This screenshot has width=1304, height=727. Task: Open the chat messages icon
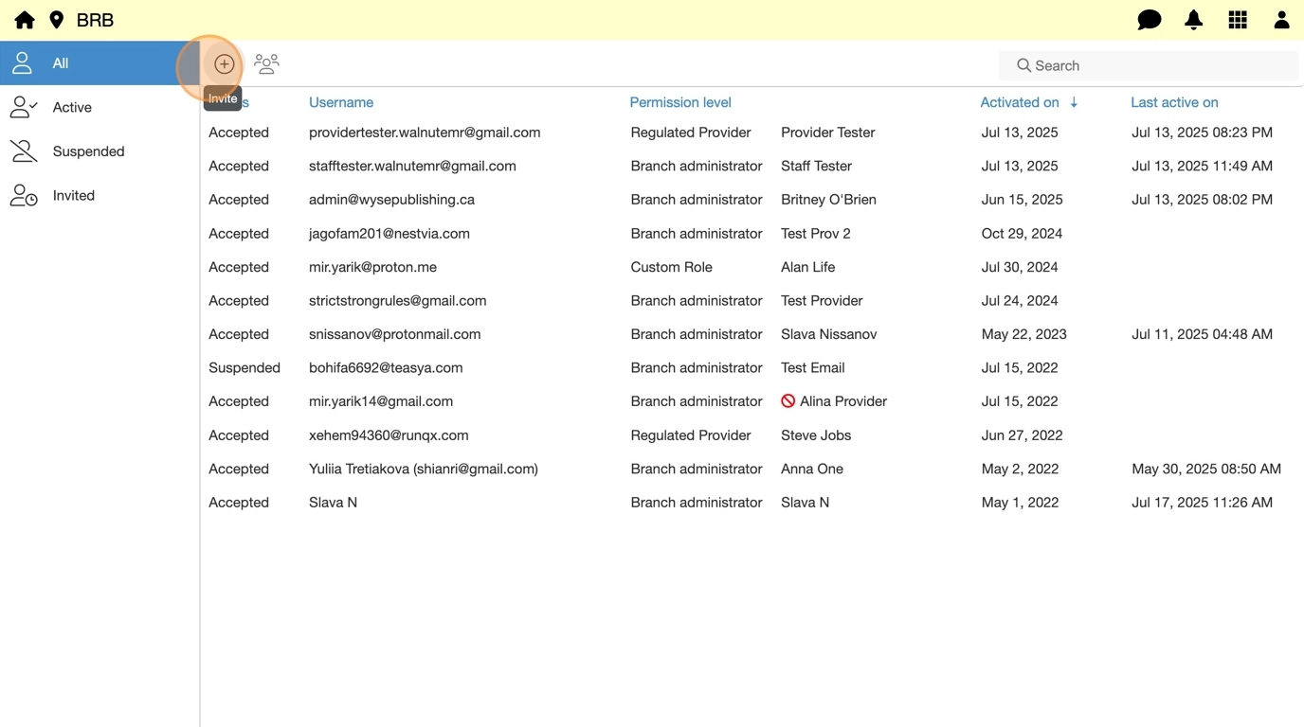pyautogui.click(x=1149, y=20)
